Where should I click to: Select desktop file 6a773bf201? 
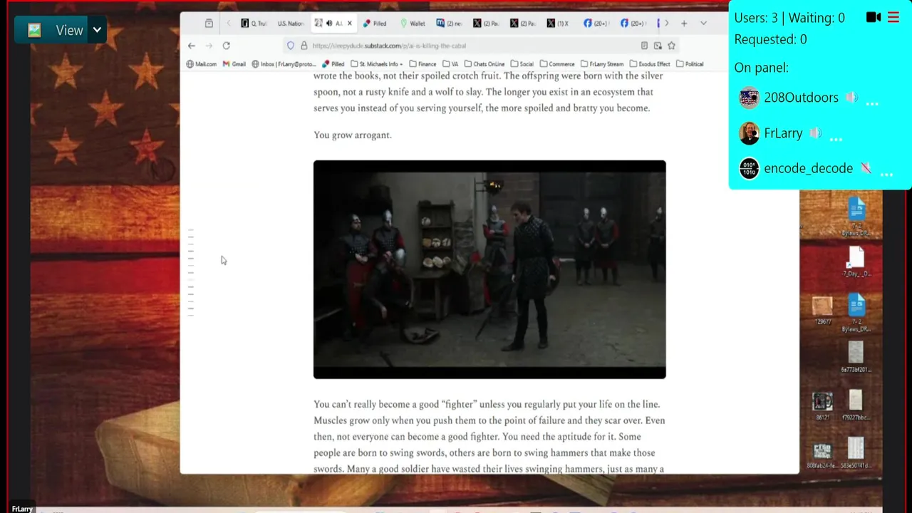coord(856,356)
